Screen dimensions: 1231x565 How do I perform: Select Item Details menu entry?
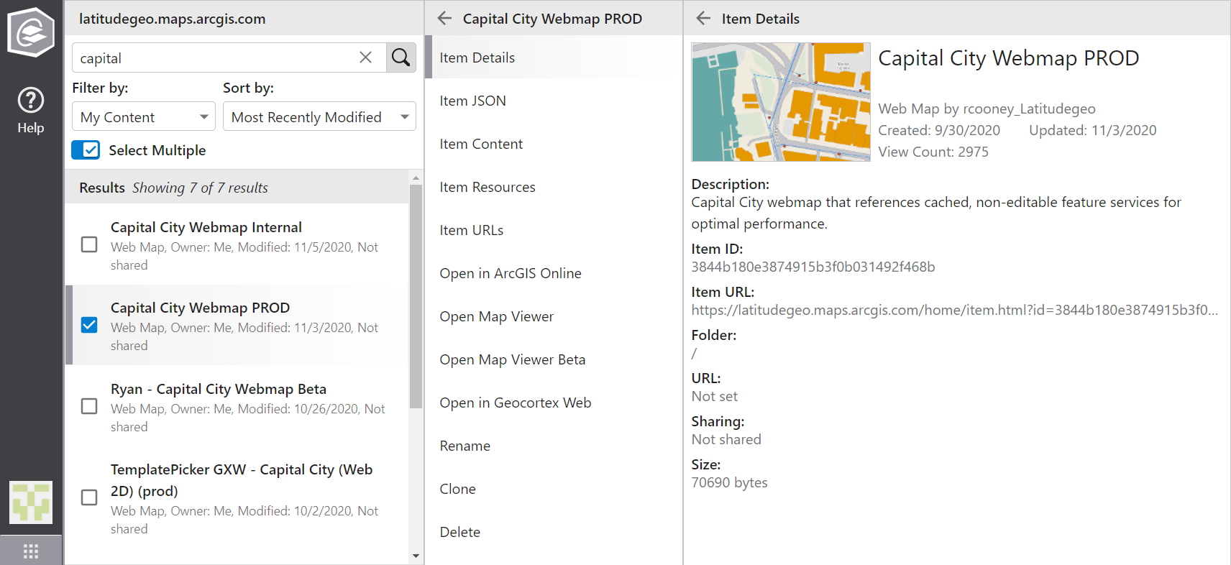click(553, 58)
